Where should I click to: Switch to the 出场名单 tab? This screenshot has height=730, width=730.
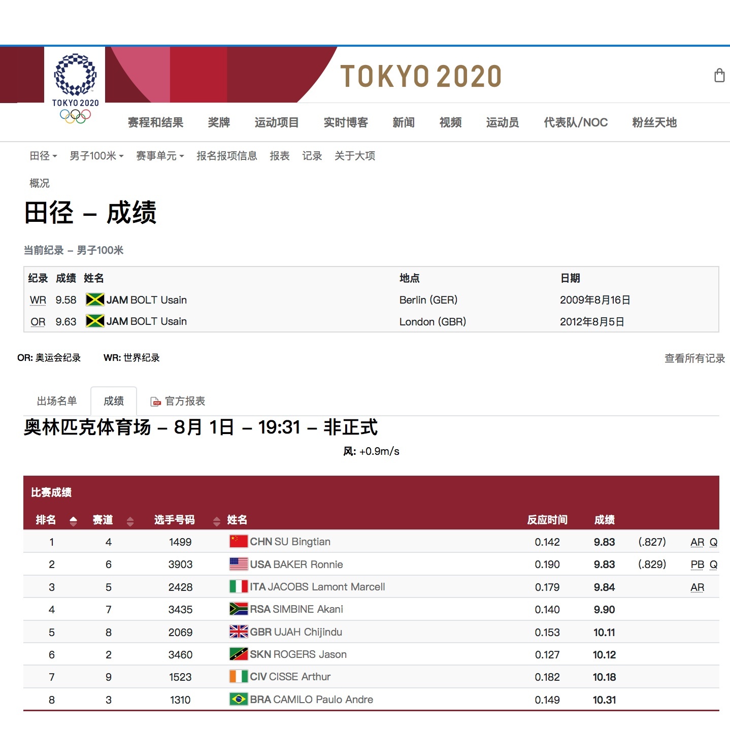57,401
